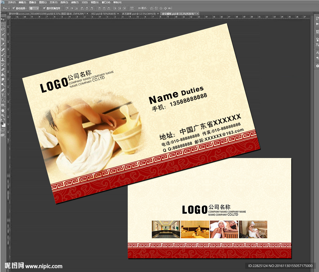
Task: Select the Brush tool
Action: pos(3,55)
